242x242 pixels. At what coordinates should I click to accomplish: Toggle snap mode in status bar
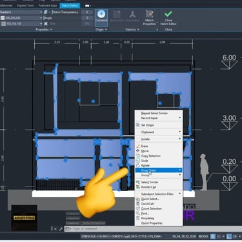(x=219, y=236)
